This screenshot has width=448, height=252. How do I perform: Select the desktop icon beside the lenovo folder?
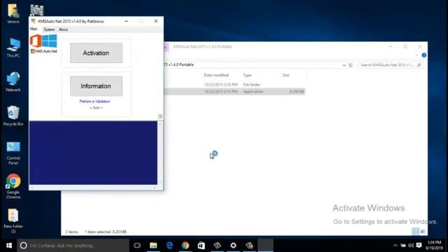(x=37, y=10)
